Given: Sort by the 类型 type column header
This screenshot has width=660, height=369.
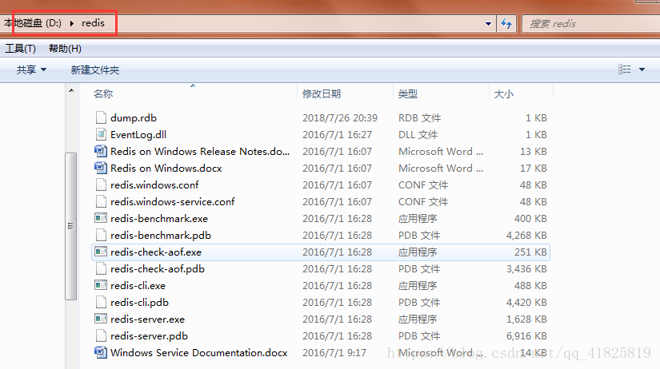Looking at the screenshot, I should (408, 93).
